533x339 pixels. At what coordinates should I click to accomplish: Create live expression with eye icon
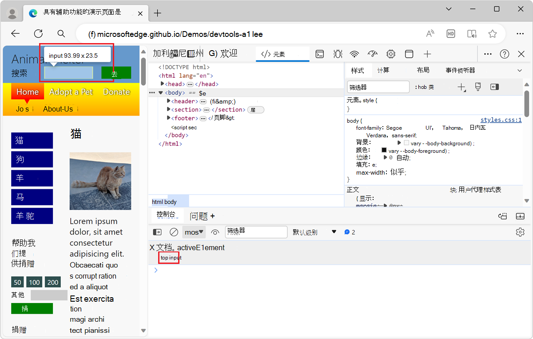point(215,232)
